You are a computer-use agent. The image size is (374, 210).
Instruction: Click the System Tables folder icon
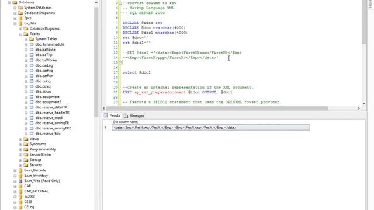click(32, 39)
